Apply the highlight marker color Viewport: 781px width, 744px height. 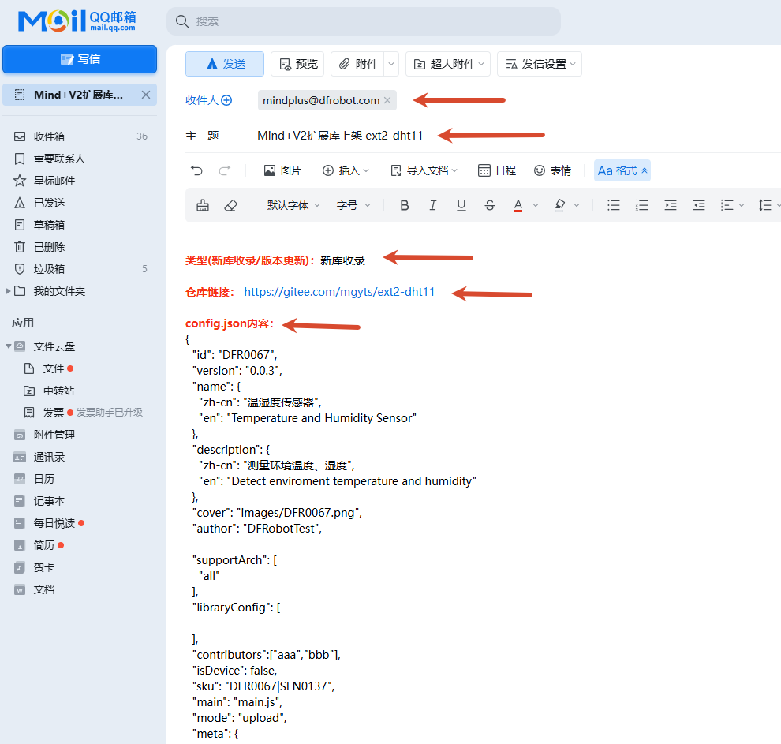[560, 205]
